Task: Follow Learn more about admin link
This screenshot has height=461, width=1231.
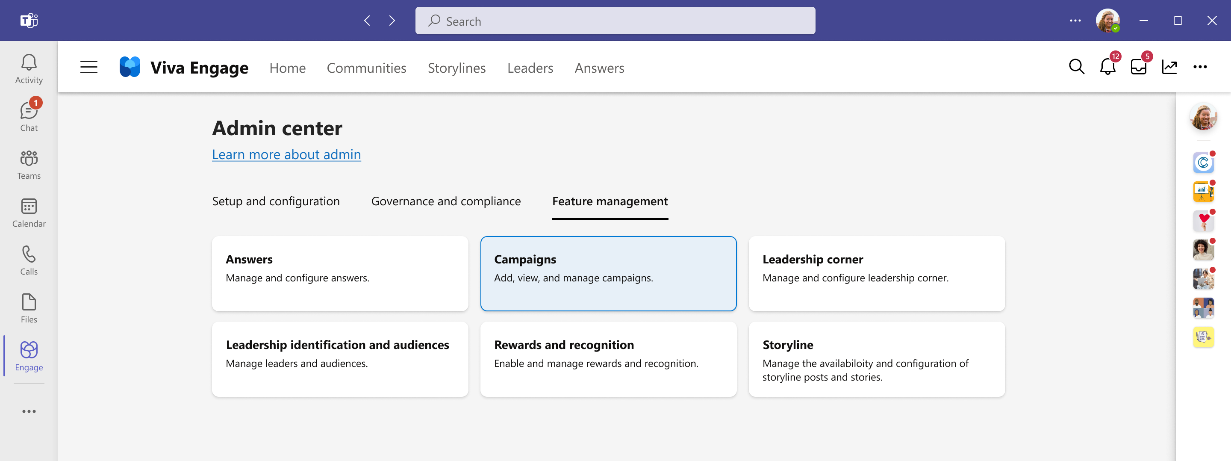Action: 286,154
